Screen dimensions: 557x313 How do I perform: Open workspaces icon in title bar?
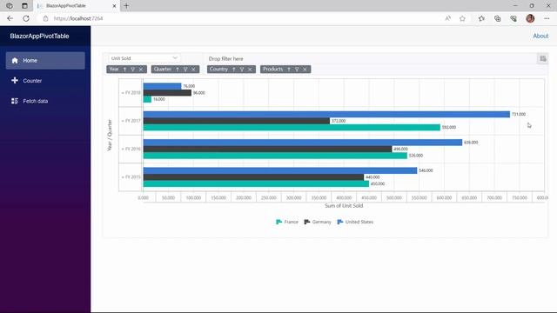click(10, 6)
